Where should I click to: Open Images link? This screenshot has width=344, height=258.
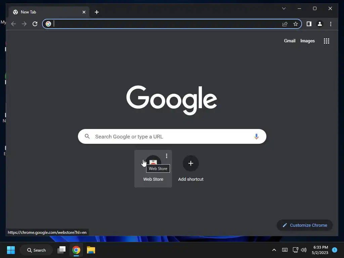[307, 41]
